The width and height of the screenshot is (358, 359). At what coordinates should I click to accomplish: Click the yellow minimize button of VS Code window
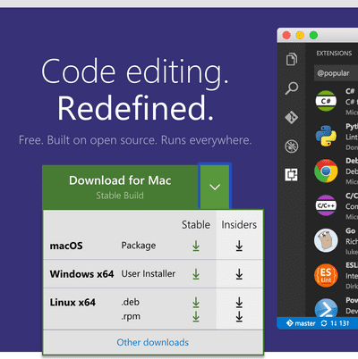point(300,35)
